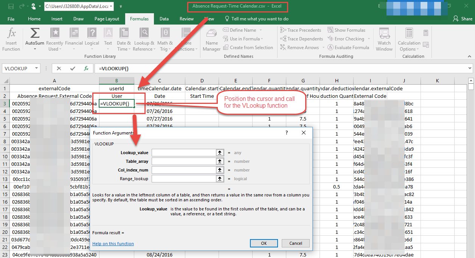Image resolution: width=475 pixels, height=258 pixels.
Task: Click the Range_lookup input field
Action: (183, 179)
